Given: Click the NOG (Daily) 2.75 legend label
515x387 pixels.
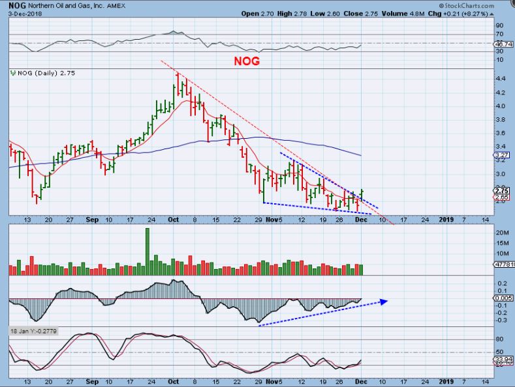Looking at the screenshot, I should [x=46, y=73].
